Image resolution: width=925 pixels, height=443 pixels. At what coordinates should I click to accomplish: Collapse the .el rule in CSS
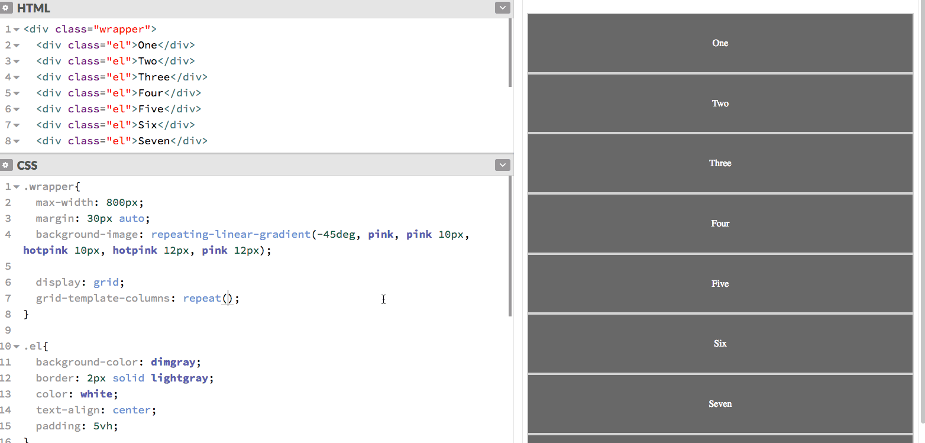click(17, 347)
